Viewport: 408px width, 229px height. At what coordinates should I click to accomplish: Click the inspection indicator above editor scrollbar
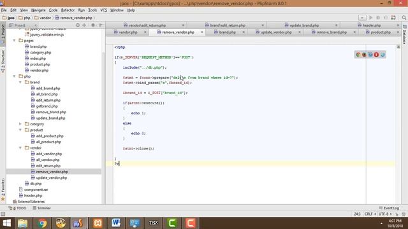[398, 47]
